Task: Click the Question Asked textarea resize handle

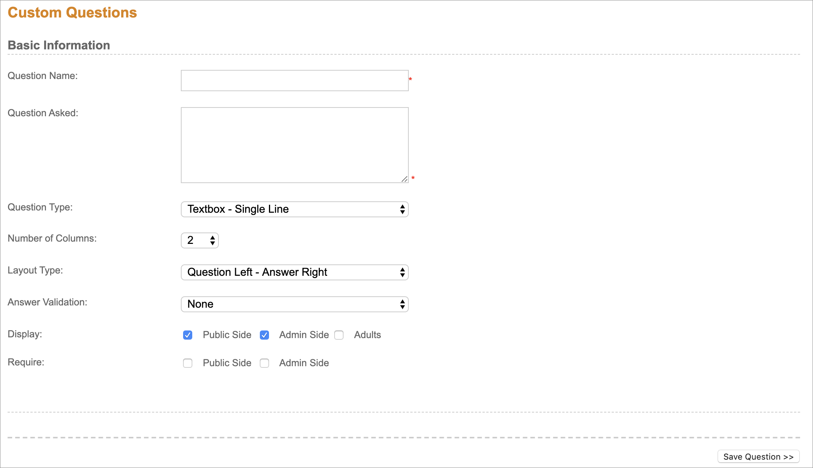Action: (405, 179)
